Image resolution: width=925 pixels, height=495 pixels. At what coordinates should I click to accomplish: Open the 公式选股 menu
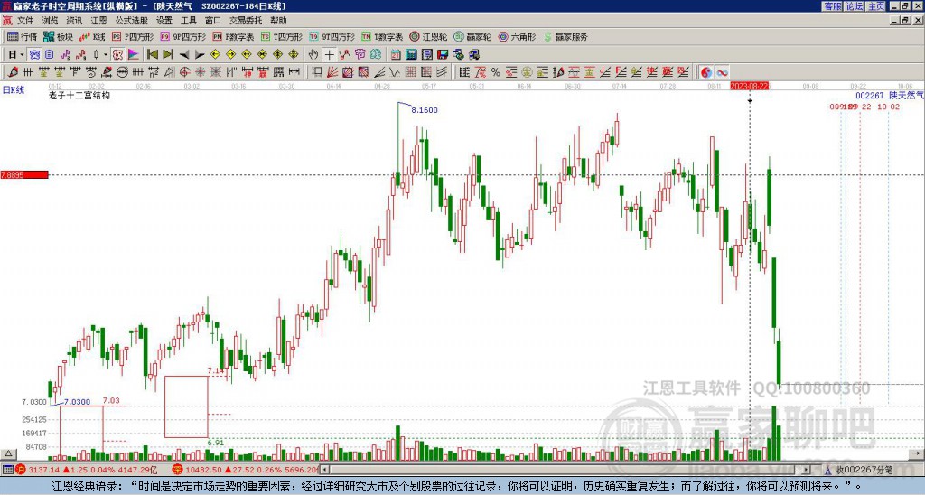tap(132, 21)
